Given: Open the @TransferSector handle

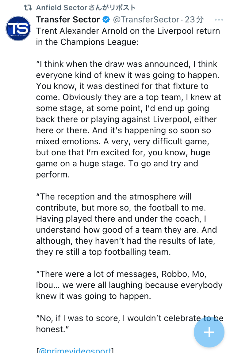Looking at the screenshot, I should [146, 20].
